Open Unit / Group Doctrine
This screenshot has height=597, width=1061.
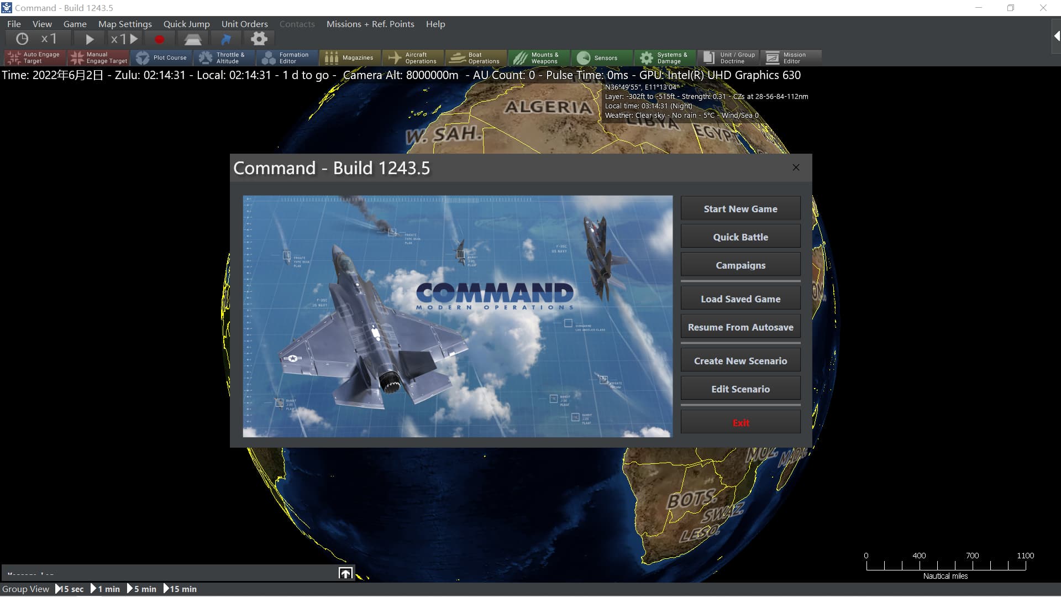tap(728, 57)
